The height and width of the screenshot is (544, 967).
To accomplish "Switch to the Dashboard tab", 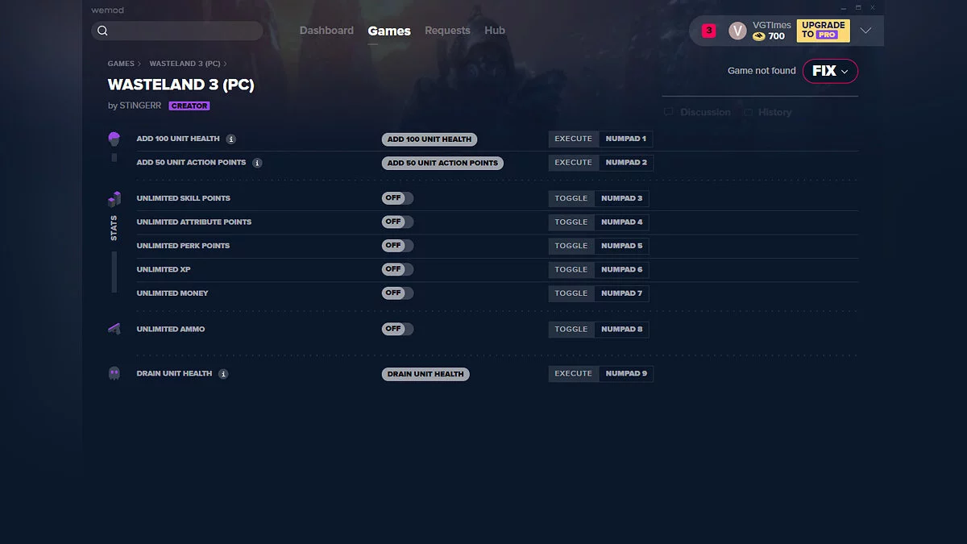I will point(326,31).
